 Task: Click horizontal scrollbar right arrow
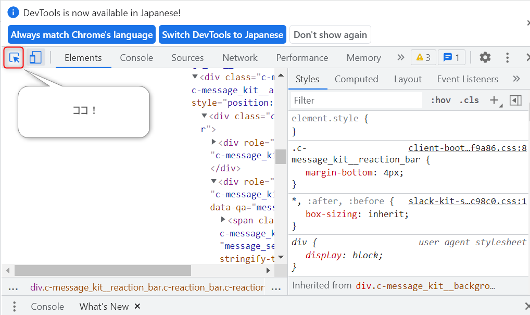(268, 270)
